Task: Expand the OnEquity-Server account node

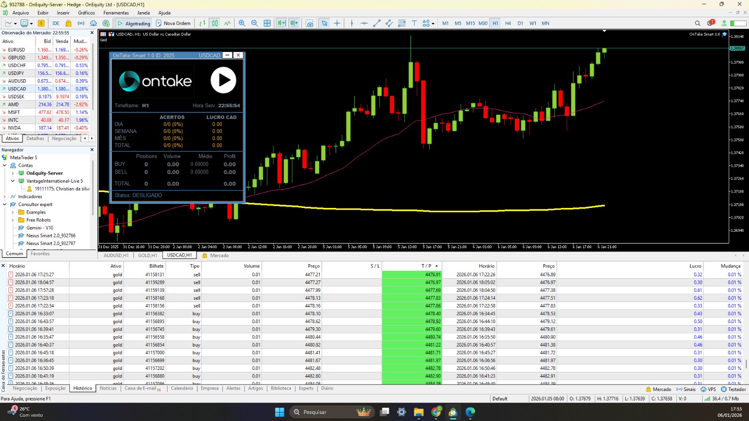Action: pos(13,173)
